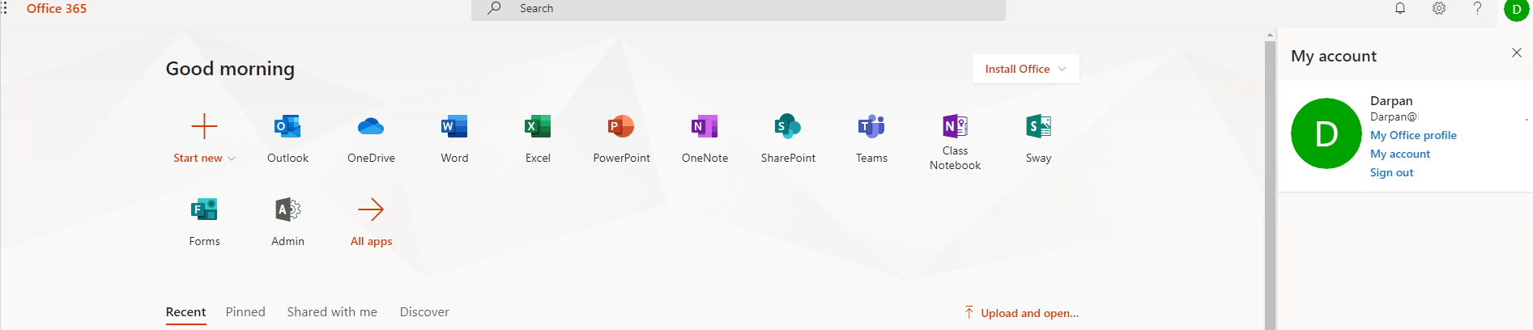The image size is (1533, 330).
Task: Expand the Start new chevron
Action: 232,159
